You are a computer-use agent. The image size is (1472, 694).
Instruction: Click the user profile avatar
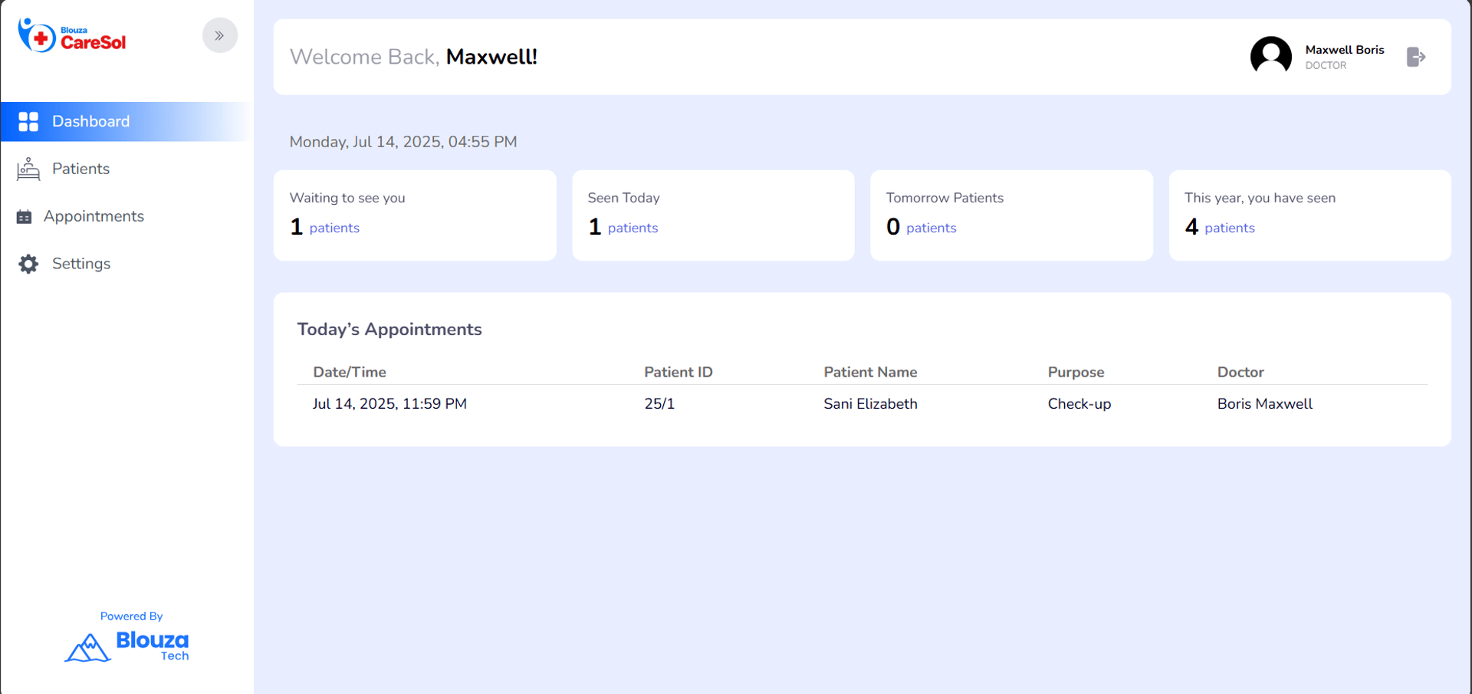click(x=1270, y=57)
